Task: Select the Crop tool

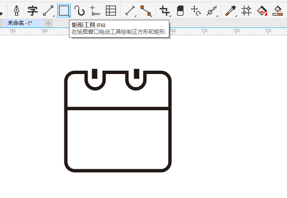Action: 165,11
